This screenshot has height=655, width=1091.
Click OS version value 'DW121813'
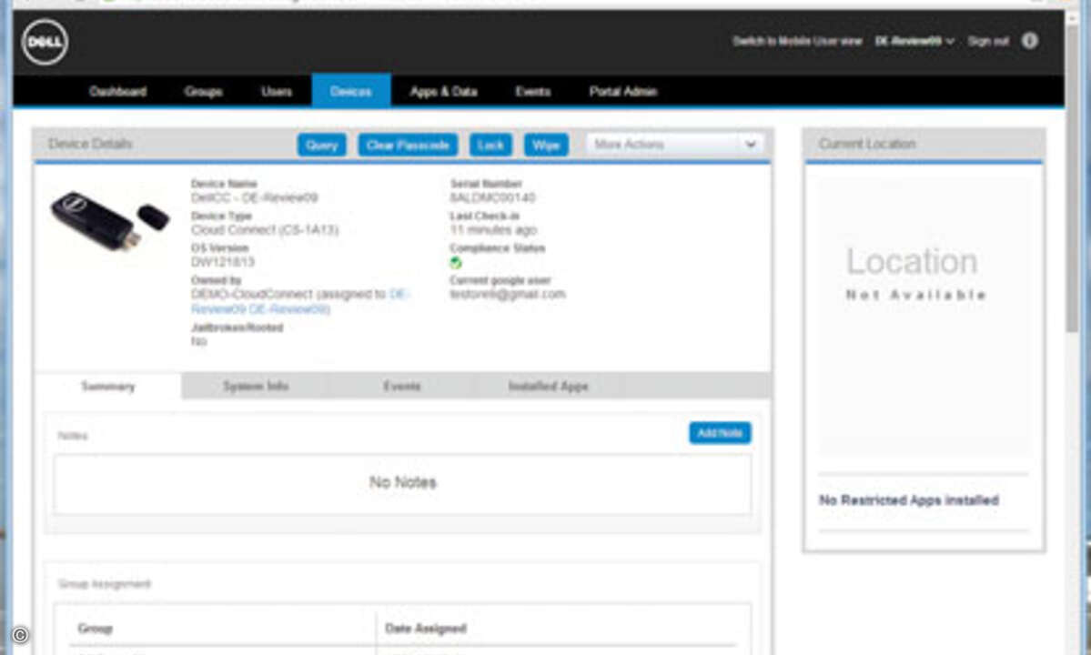[x=223, y=261]
